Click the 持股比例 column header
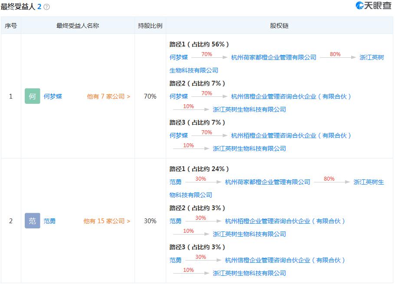The width and height of the screenshot is (395, 284). [x=150, y=25]
